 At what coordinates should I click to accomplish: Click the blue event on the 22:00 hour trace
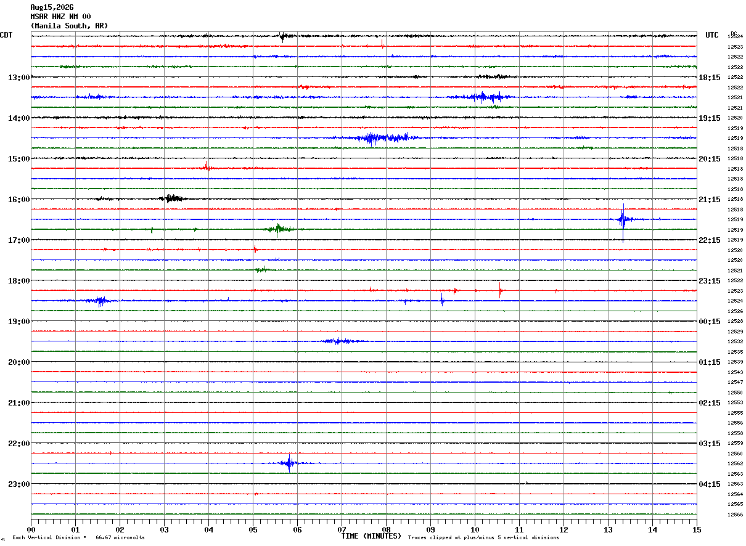tap(289, 463)
